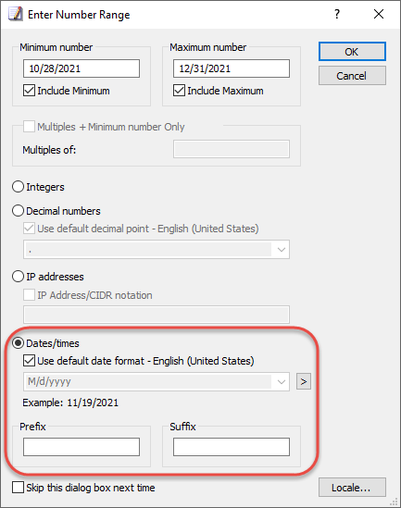
Task: Expand the decimal point dropdown
Action: point(157,250)
